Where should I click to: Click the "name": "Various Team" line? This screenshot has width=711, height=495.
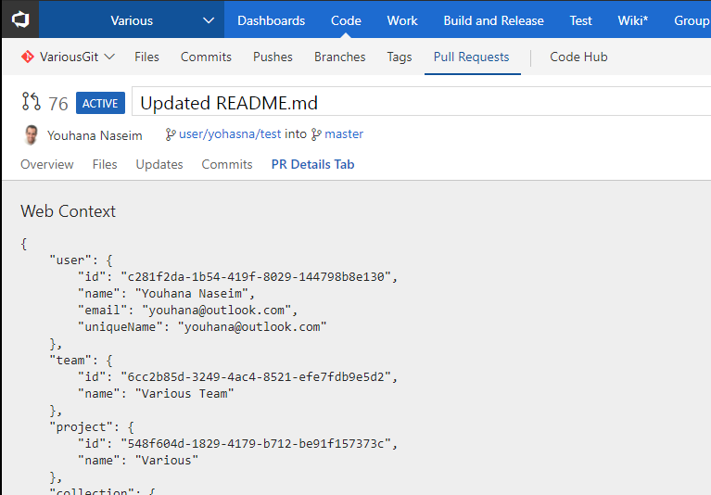156,394
